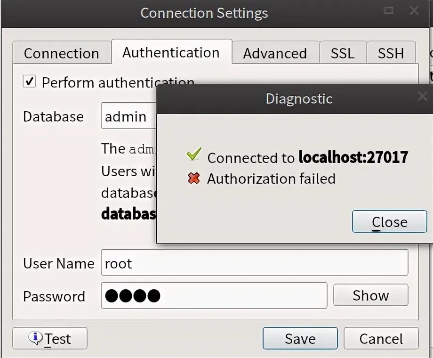Test the connection
433x358 pixels.
point(50,338)
